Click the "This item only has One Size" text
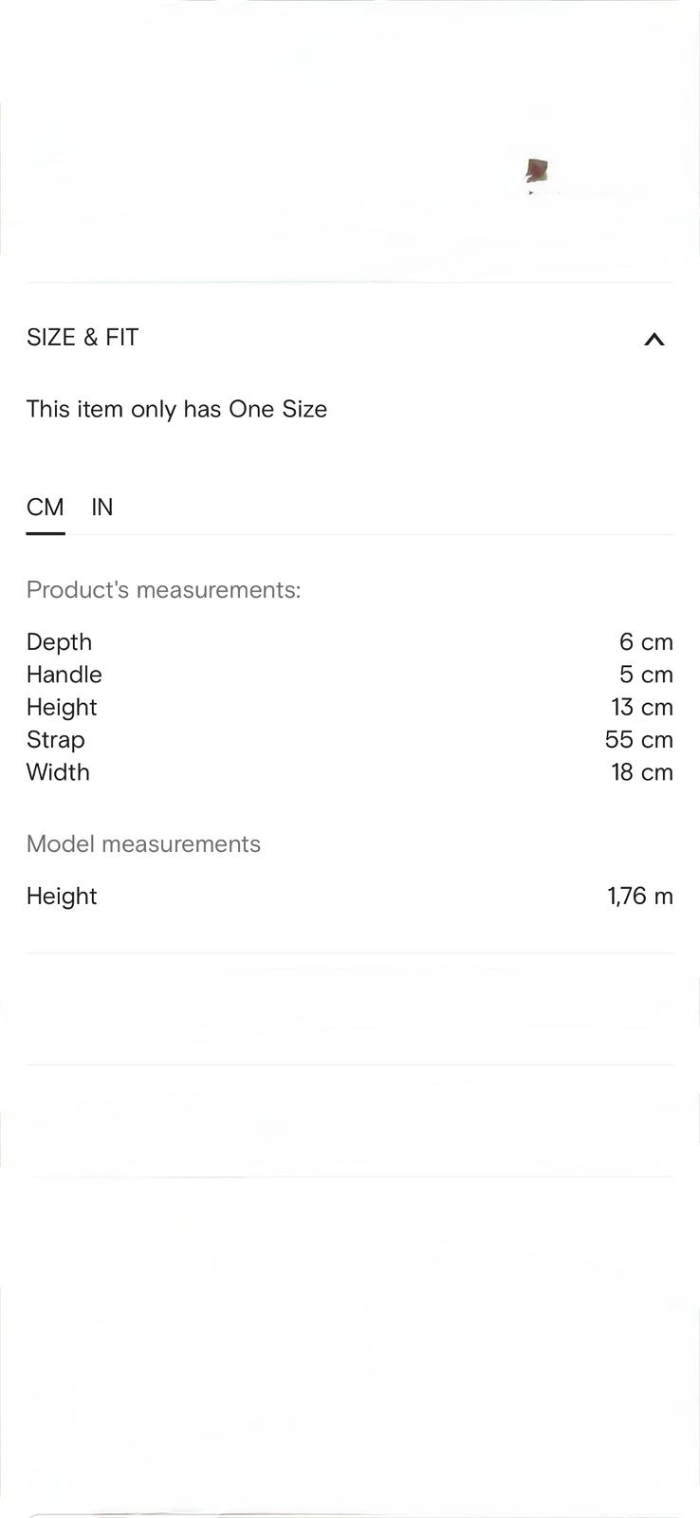 (x=176, y=409)
